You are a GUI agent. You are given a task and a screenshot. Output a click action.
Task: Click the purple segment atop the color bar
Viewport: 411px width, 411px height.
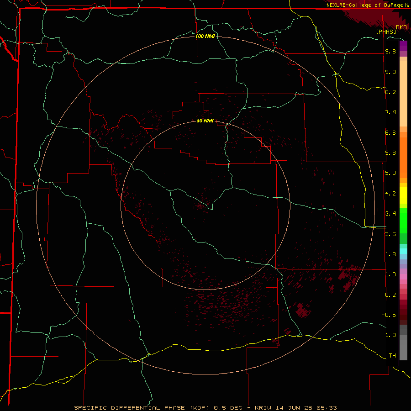[x=403, y=46]
